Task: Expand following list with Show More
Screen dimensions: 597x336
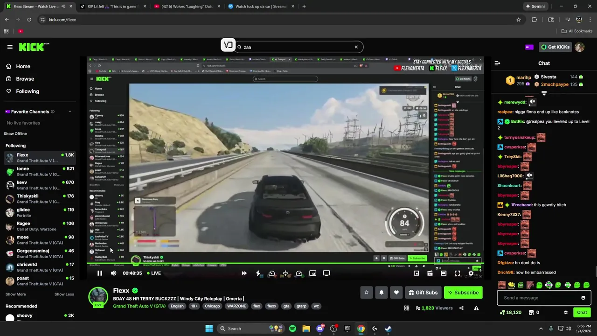Action: click(x=16, y=294)
